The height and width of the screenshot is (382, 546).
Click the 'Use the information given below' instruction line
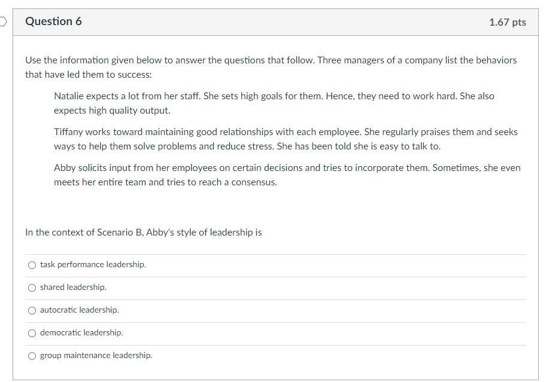click(x=271, y=60)
